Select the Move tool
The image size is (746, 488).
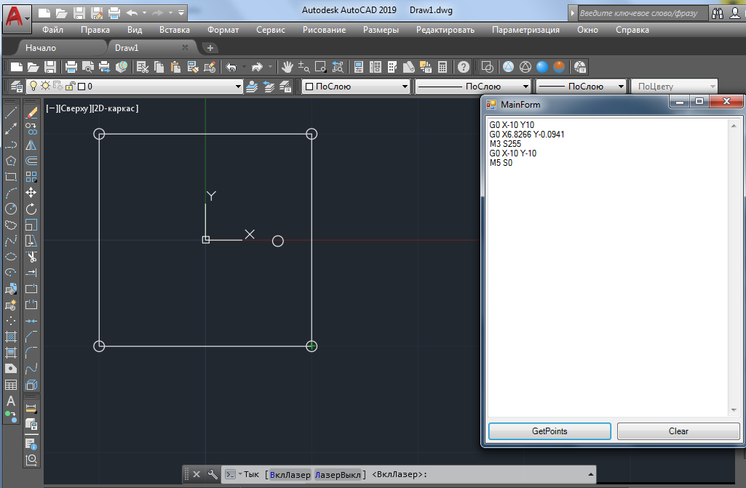pyautogui.click(x=31, y=193)
